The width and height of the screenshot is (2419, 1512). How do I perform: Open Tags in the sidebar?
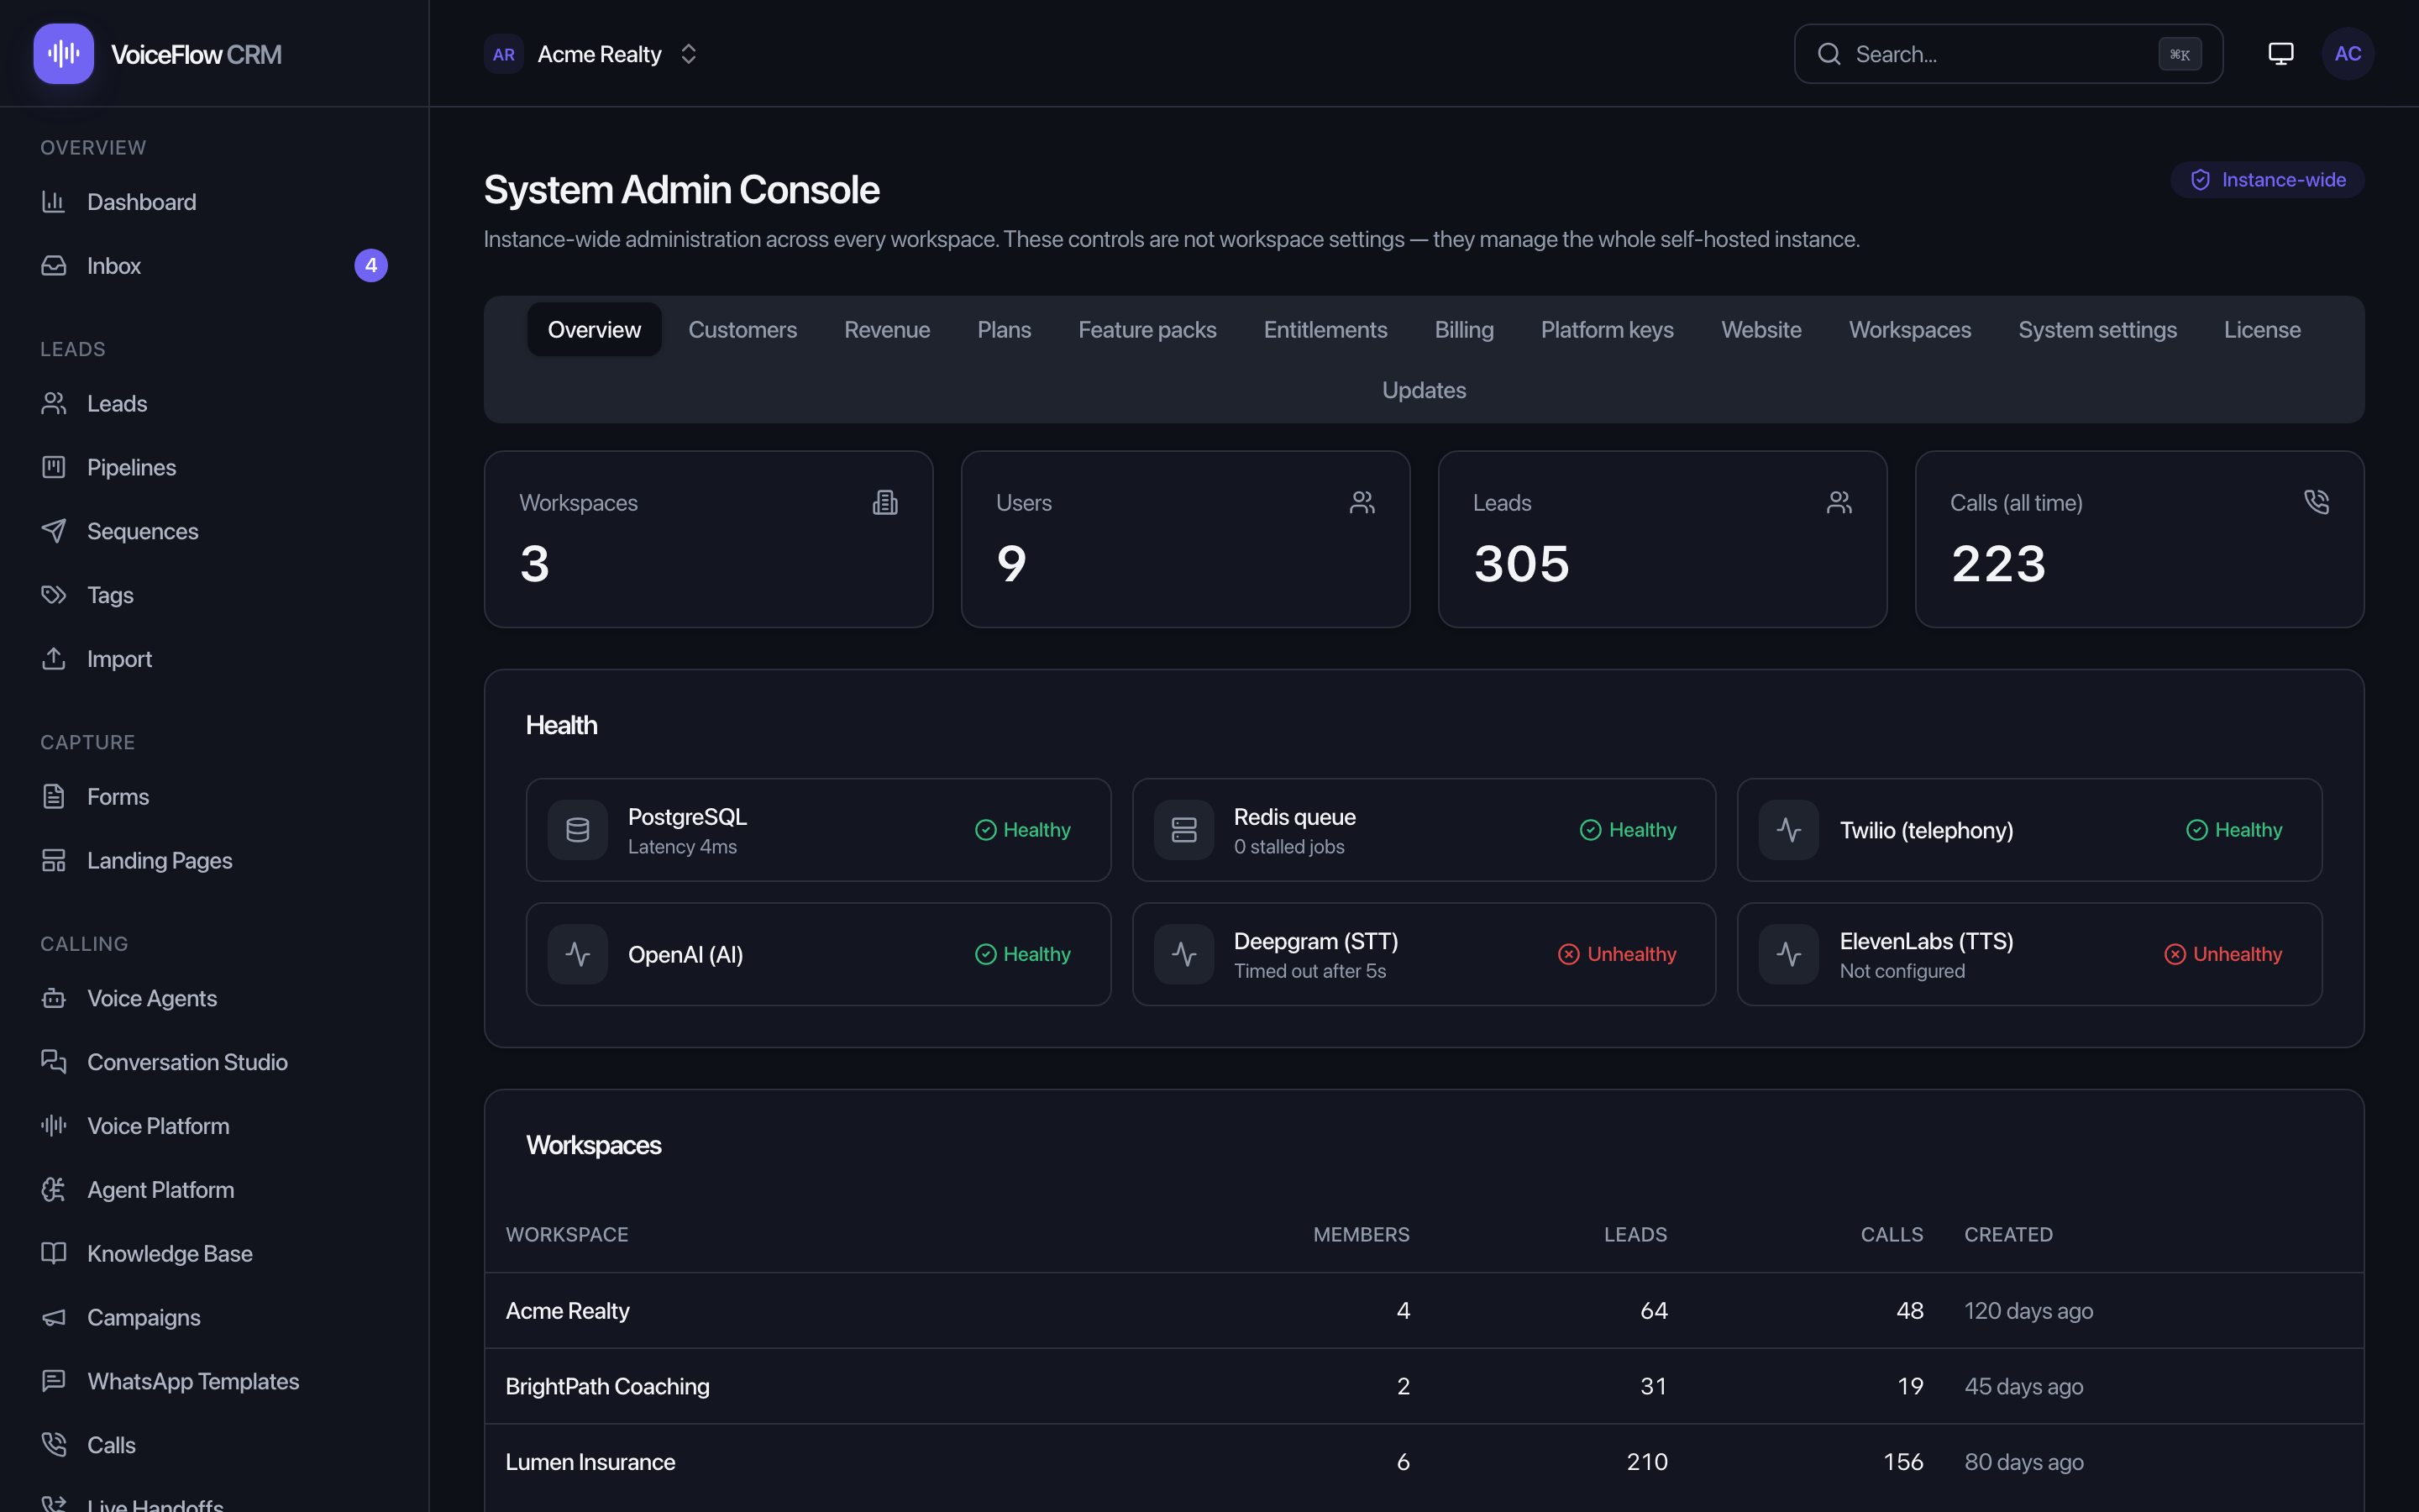tap(214, 596)
